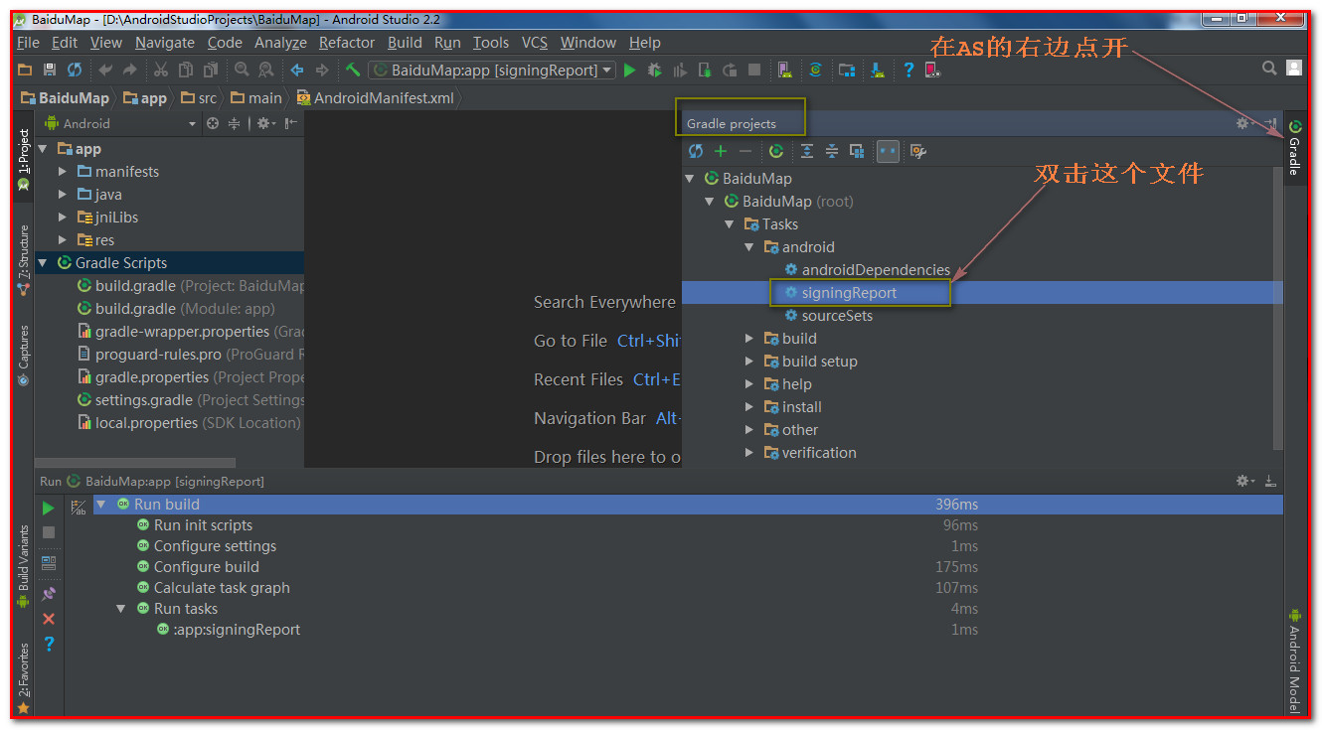Click the Attach debugger to Android process icon

click(x=705, y=70)
